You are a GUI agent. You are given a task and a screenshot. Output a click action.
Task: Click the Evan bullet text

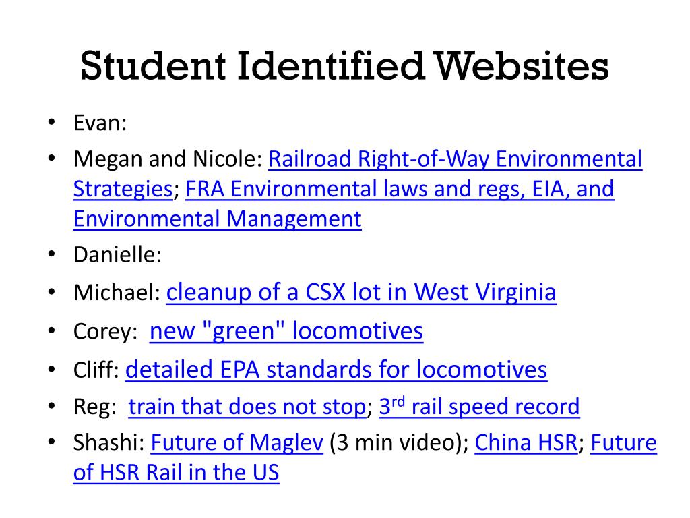pos(100,123)
